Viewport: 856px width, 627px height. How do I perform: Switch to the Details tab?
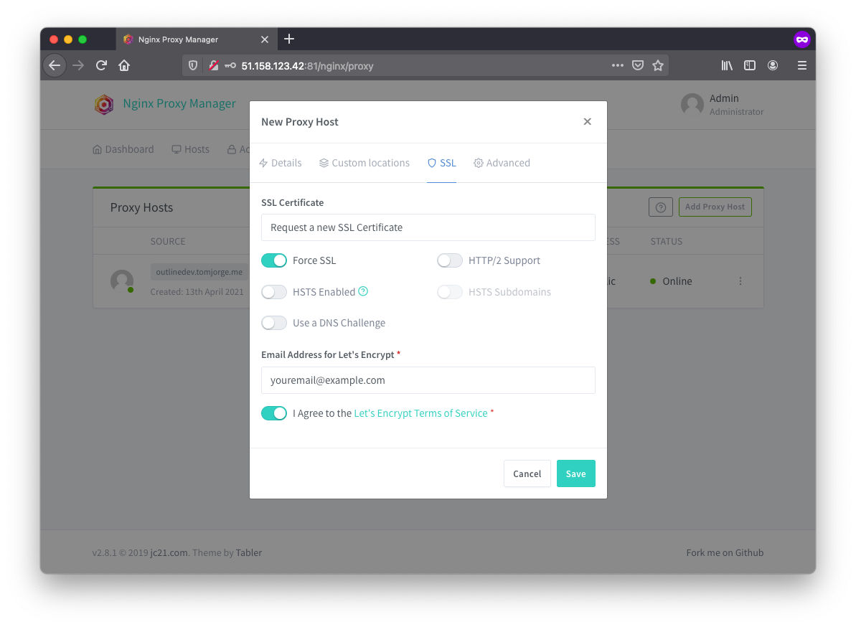click(280, 163)
